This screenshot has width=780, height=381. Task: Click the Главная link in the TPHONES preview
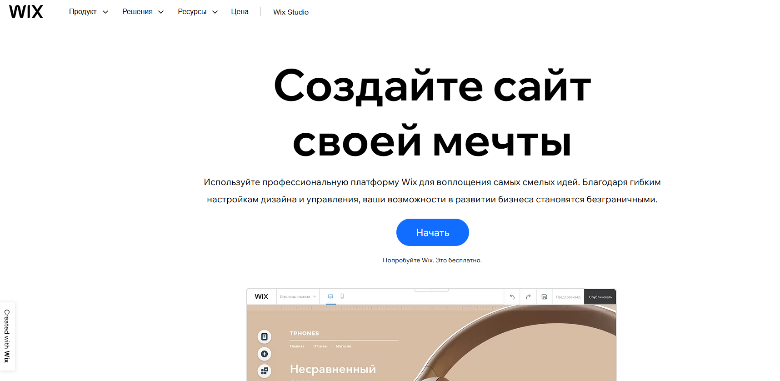pyautogui.click(x=297, y=346)
